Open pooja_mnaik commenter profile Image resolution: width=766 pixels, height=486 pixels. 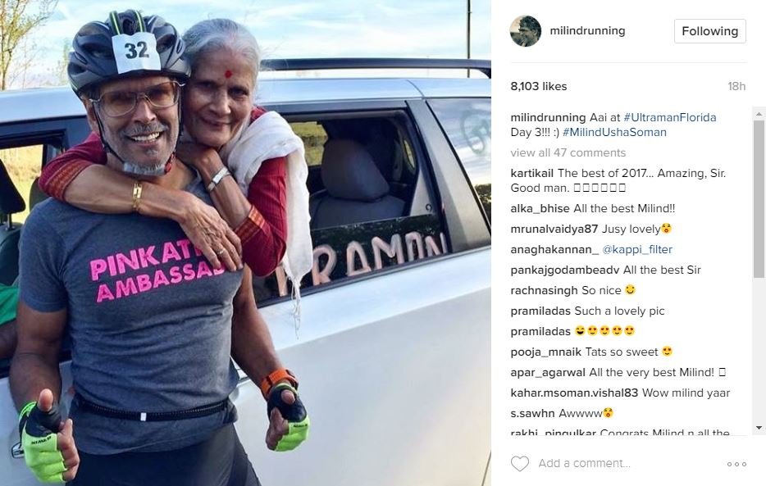pos(545,352)
